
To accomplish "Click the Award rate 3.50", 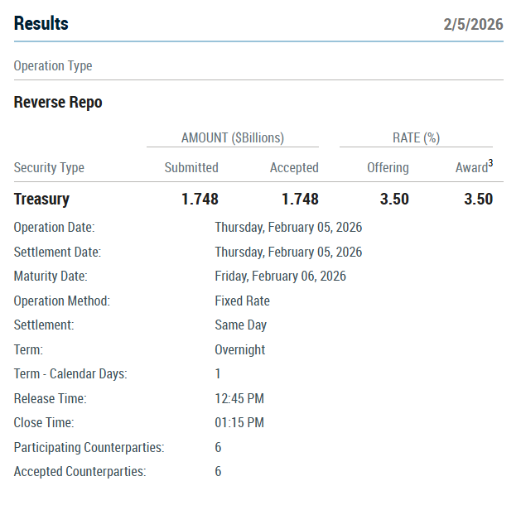I will [x=479, y=200].
